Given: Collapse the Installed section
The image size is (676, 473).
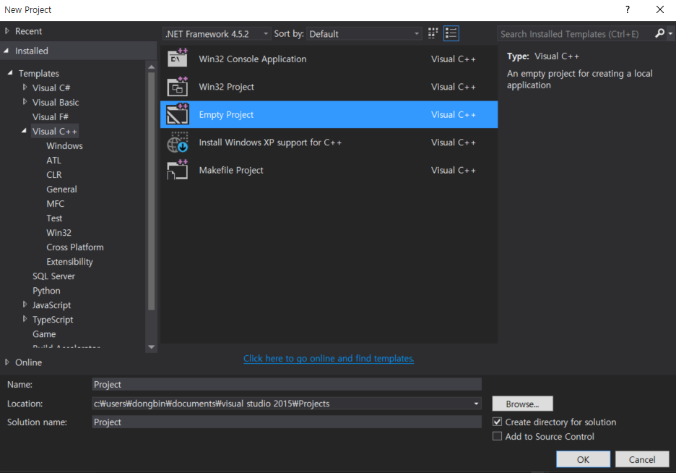Looking at the screenshot, I should (x=7, y=51).
